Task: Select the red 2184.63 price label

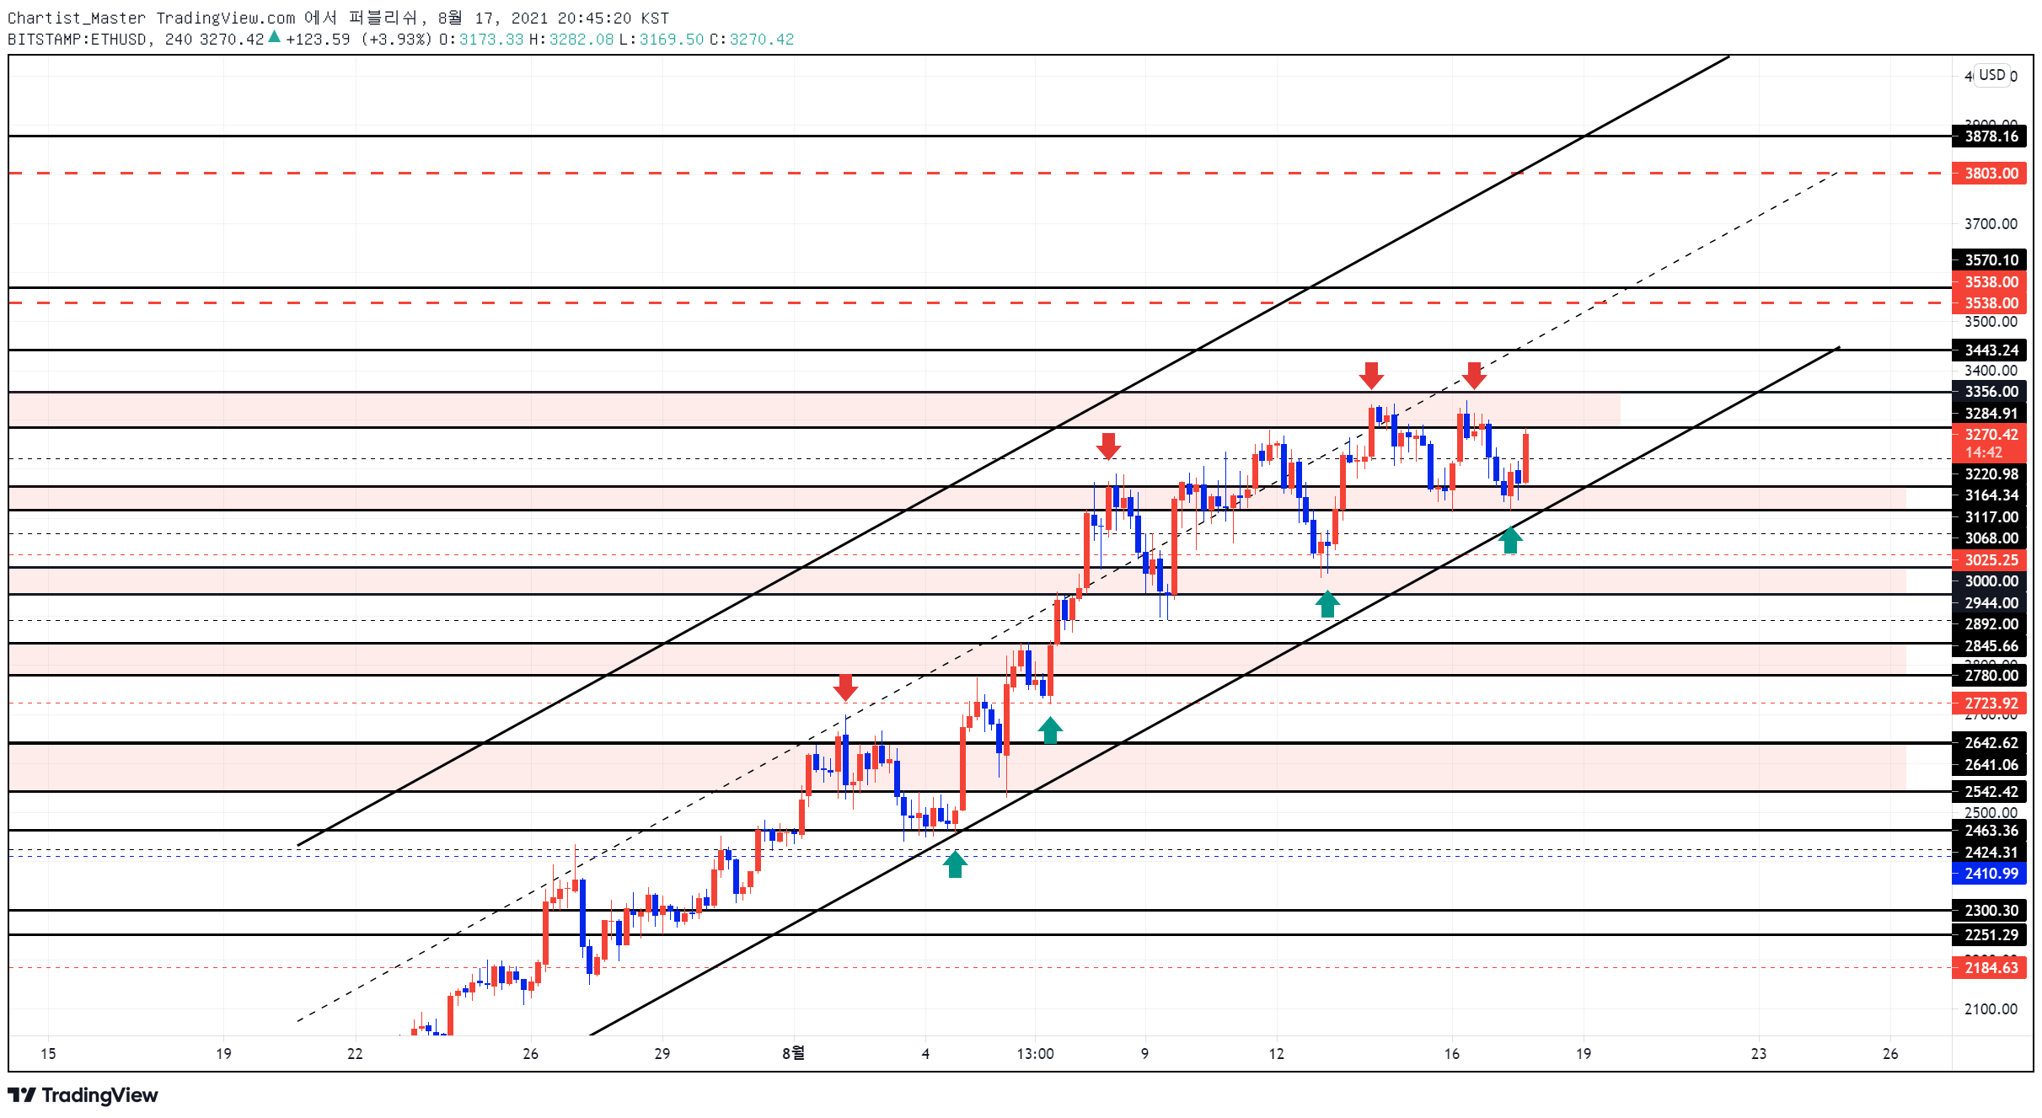Action: 1990,968
